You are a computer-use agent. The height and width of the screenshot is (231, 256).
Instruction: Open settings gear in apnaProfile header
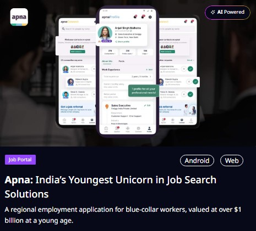click(150, 17)
